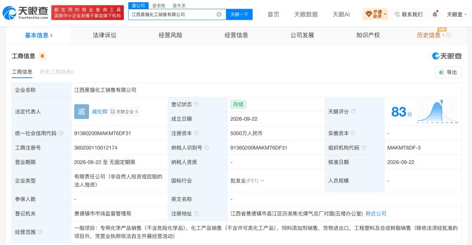Click help icon next to 天眼评分
This screenshot has width=472, height=245.
pyautogui.click(x=353, y=111)
